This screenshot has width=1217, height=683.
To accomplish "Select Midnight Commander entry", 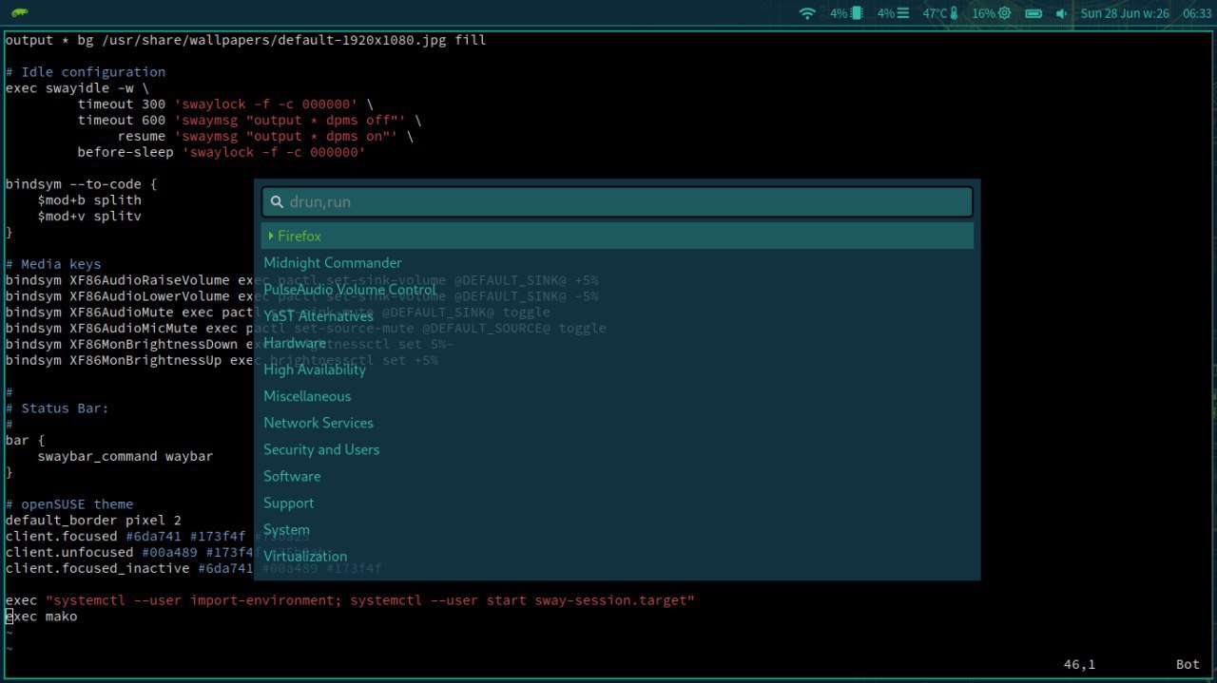I will tap(617, 262).
